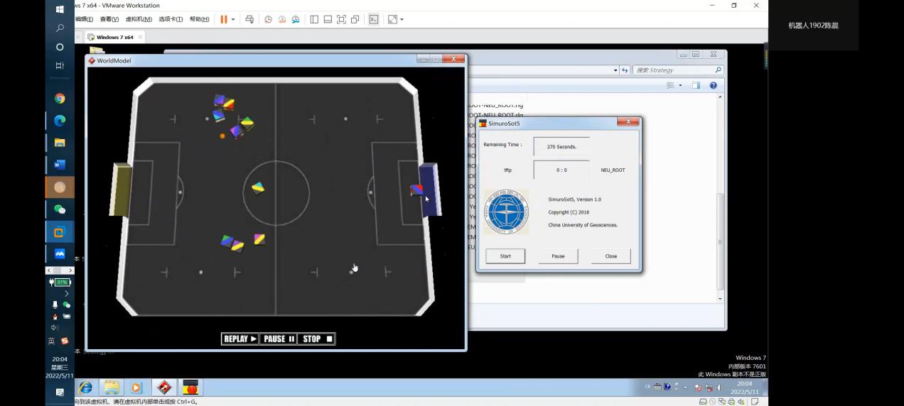Open VMware console view icon

pos(373,19)
